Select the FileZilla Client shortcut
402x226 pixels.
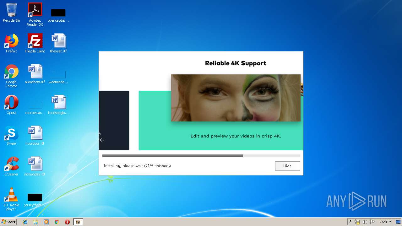pyautogui.click(x=35, y=43)
